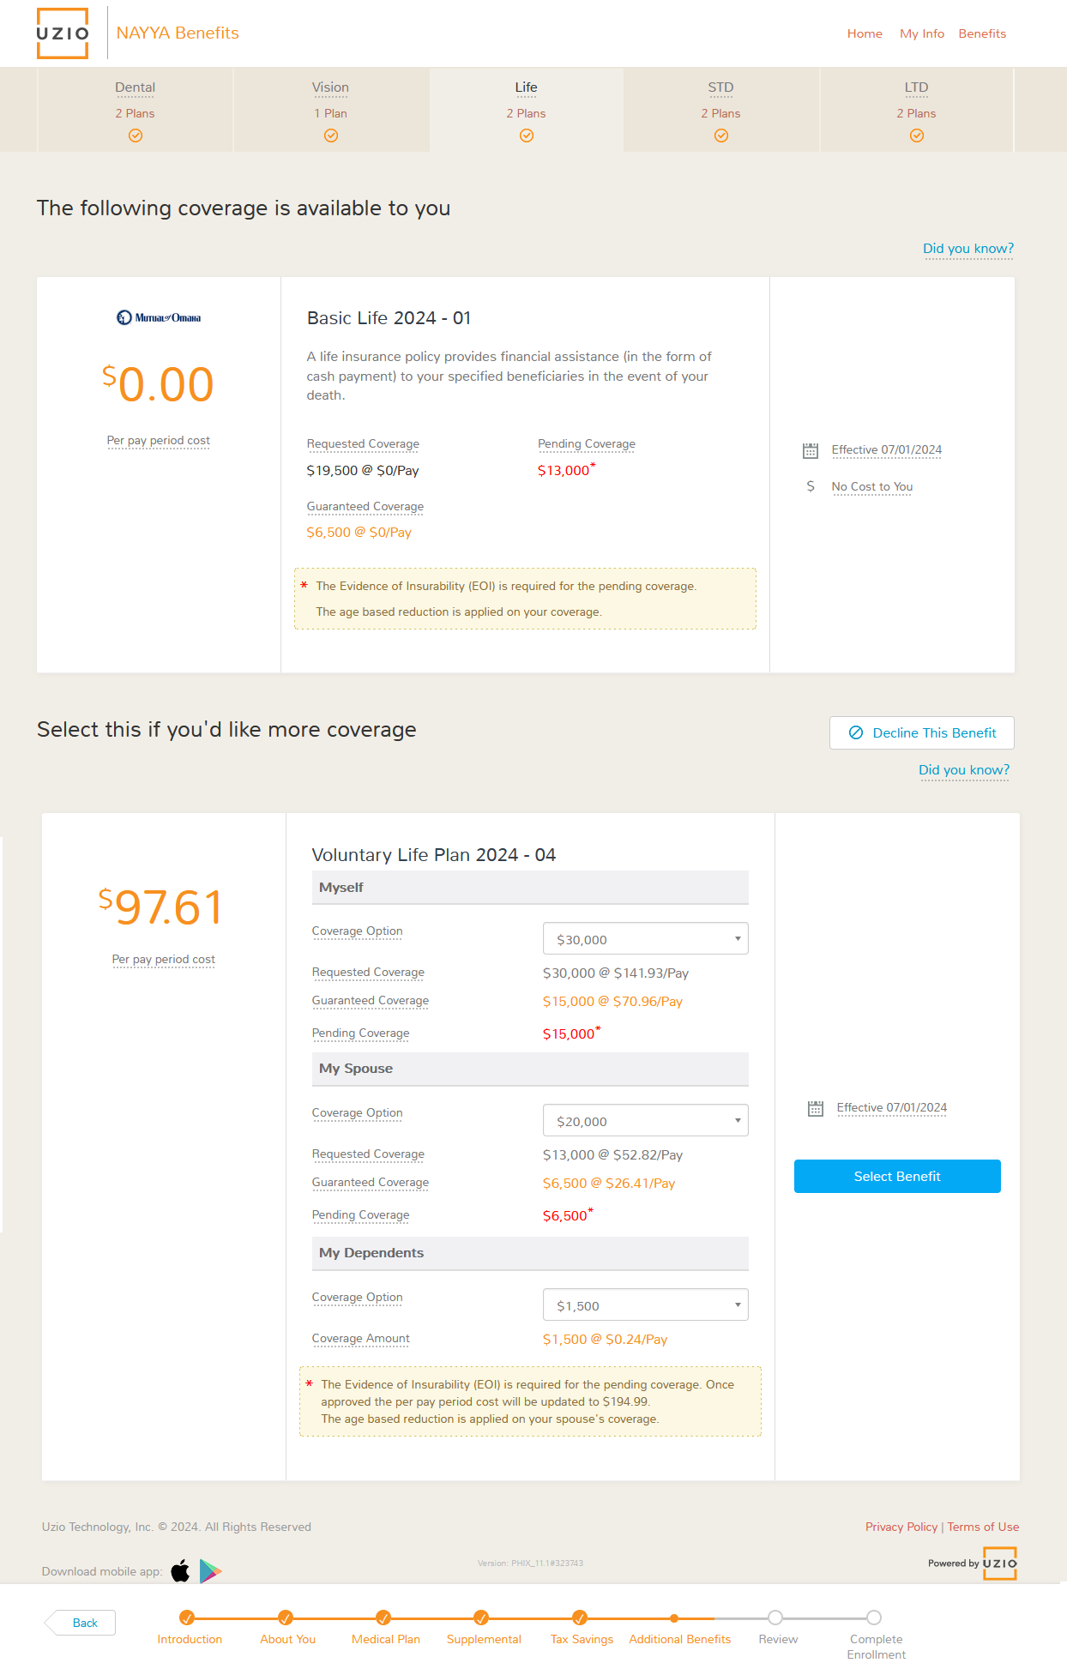Open the Myself coverage option dropdown
Screen dimensions: 1073x1675
tap(645, 939)
